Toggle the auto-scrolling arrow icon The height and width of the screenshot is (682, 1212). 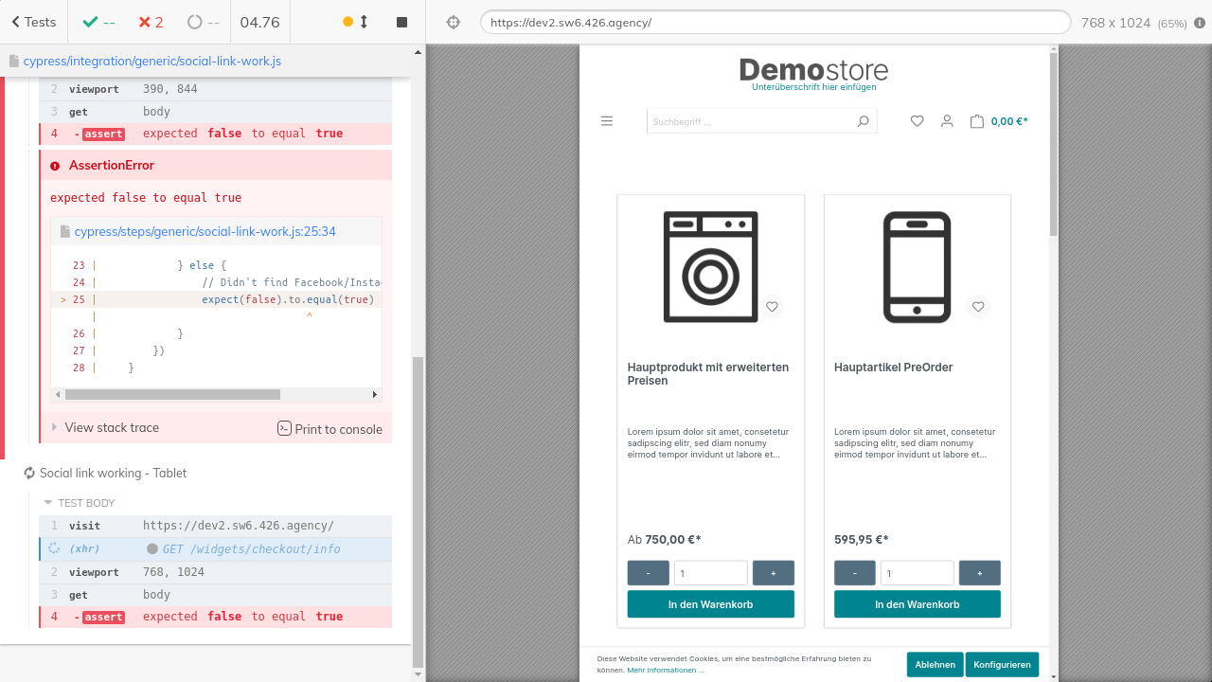coord(364,22)
